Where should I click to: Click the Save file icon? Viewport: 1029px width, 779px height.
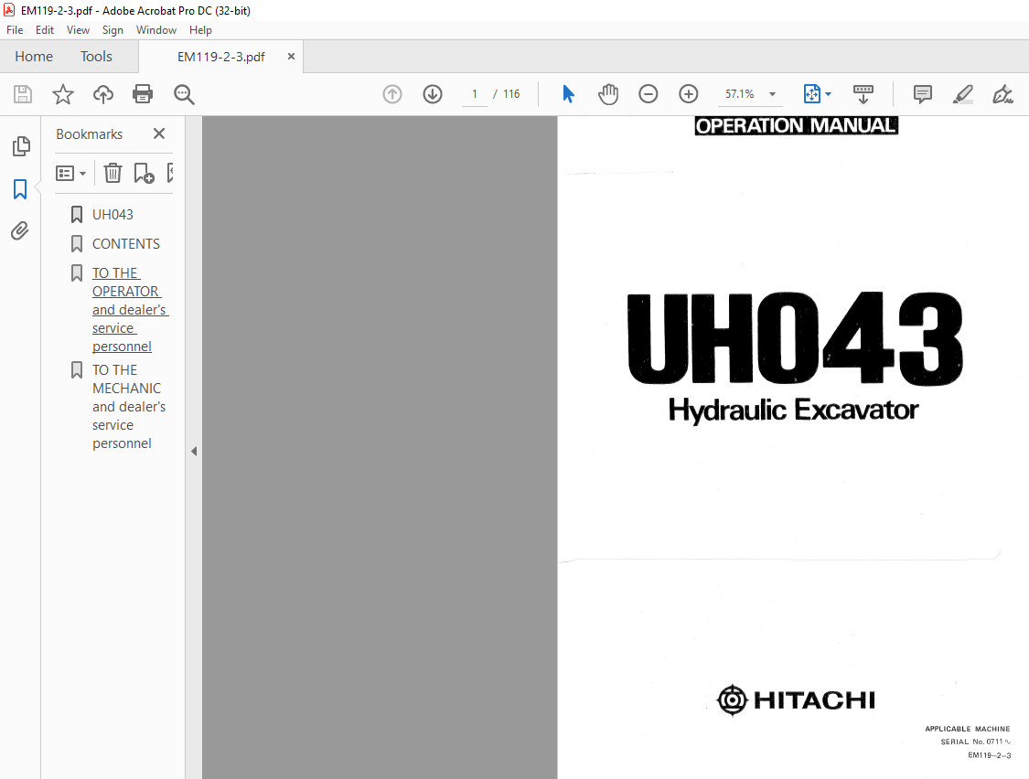(23, 94)
